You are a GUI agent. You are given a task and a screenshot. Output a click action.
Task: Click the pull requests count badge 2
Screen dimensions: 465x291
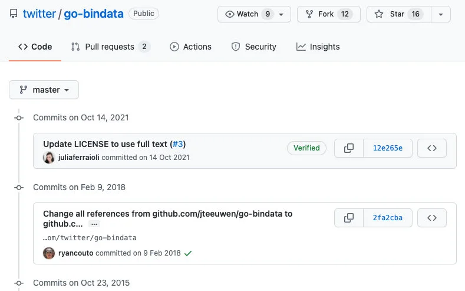(144, 47)
